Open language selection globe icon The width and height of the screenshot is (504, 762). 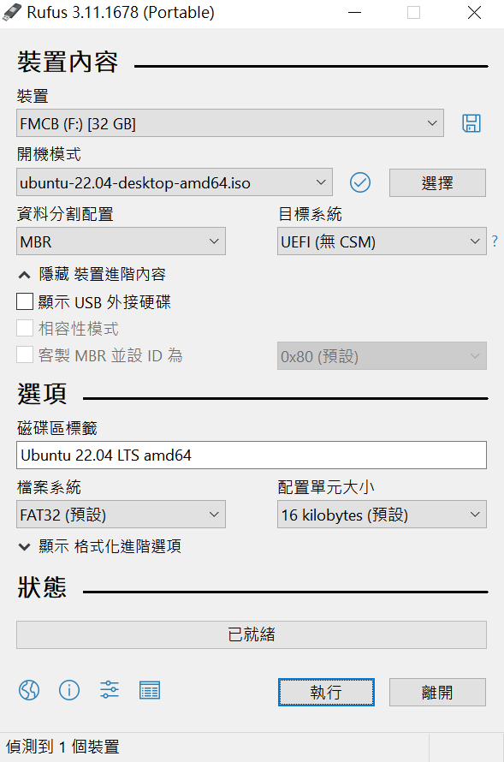click(29, 690)
